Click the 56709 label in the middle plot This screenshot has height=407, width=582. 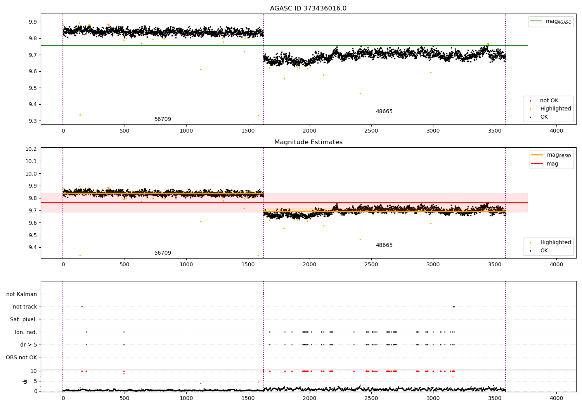point(163,253)
